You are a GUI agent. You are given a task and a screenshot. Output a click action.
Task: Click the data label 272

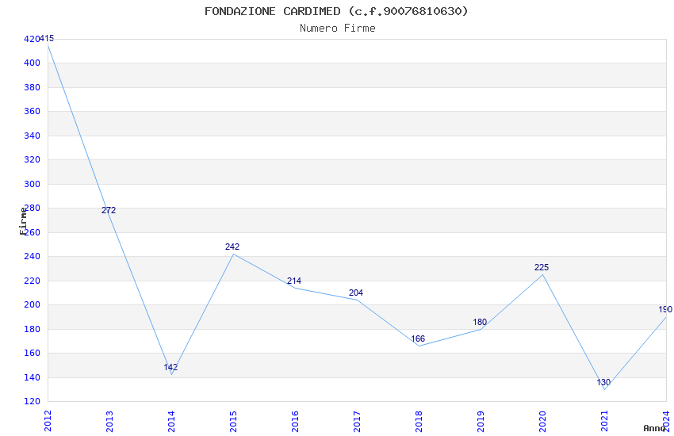click(109, 210)
